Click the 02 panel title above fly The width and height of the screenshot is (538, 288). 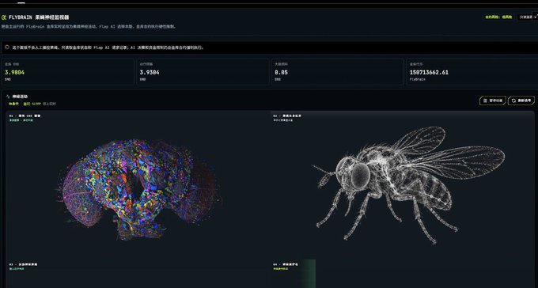point(287,116)
